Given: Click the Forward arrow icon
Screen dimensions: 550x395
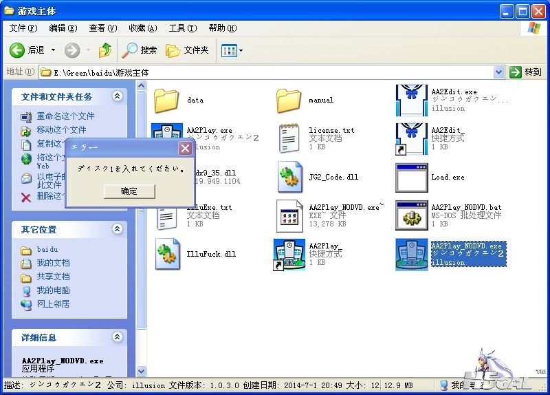Looking at the screenshot, I should coord(72,50).
